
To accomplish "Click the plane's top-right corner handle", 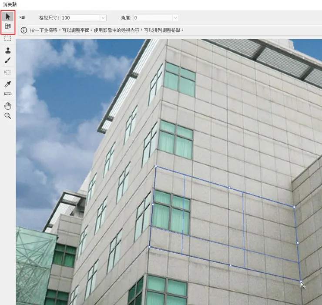I will (294, 207).
